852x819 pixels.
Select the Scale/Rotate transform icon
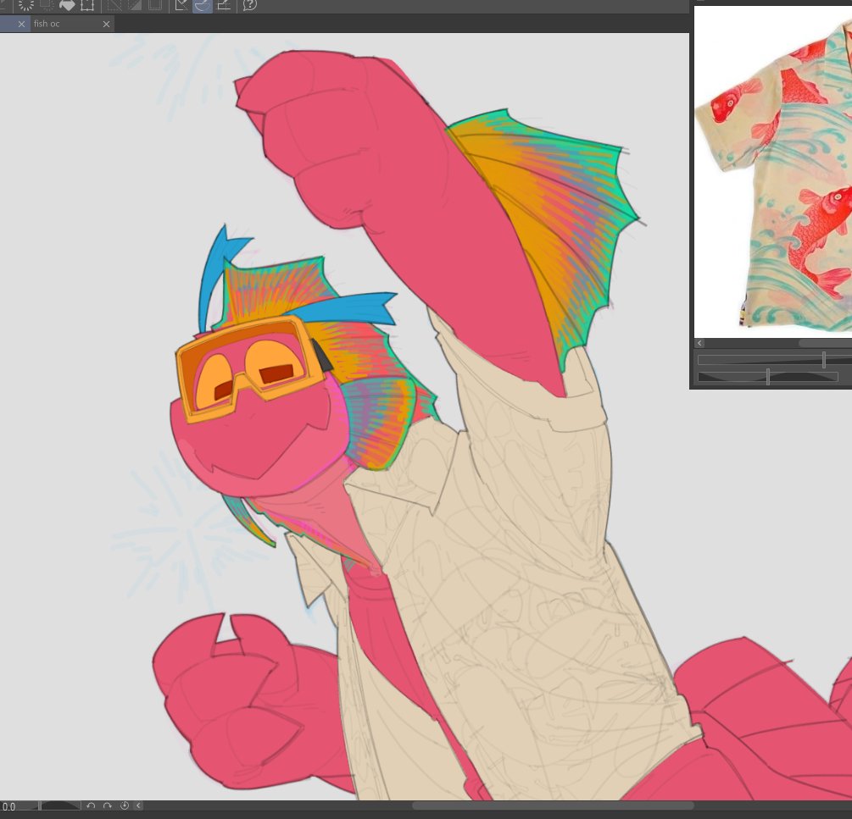(87, 5)
